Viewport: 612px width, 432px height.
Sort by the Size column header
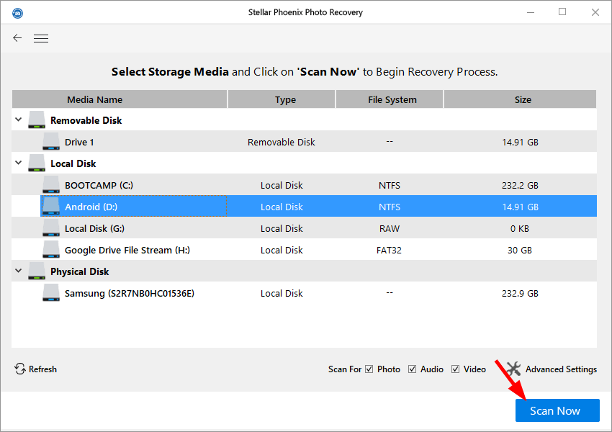(520, 99)
